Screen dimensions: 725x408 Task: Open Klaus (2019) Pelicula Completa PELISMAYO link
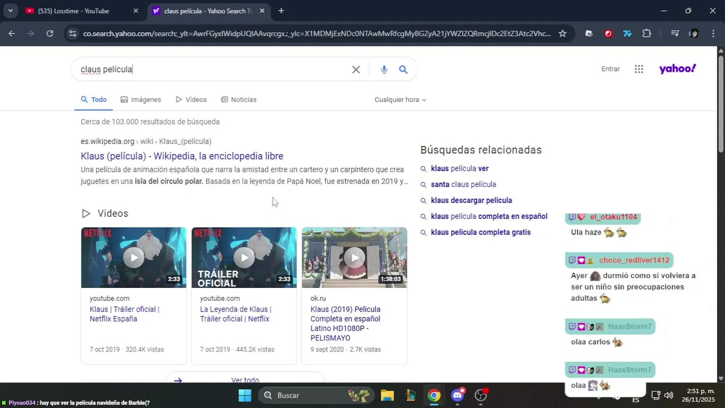coord(345,324)
